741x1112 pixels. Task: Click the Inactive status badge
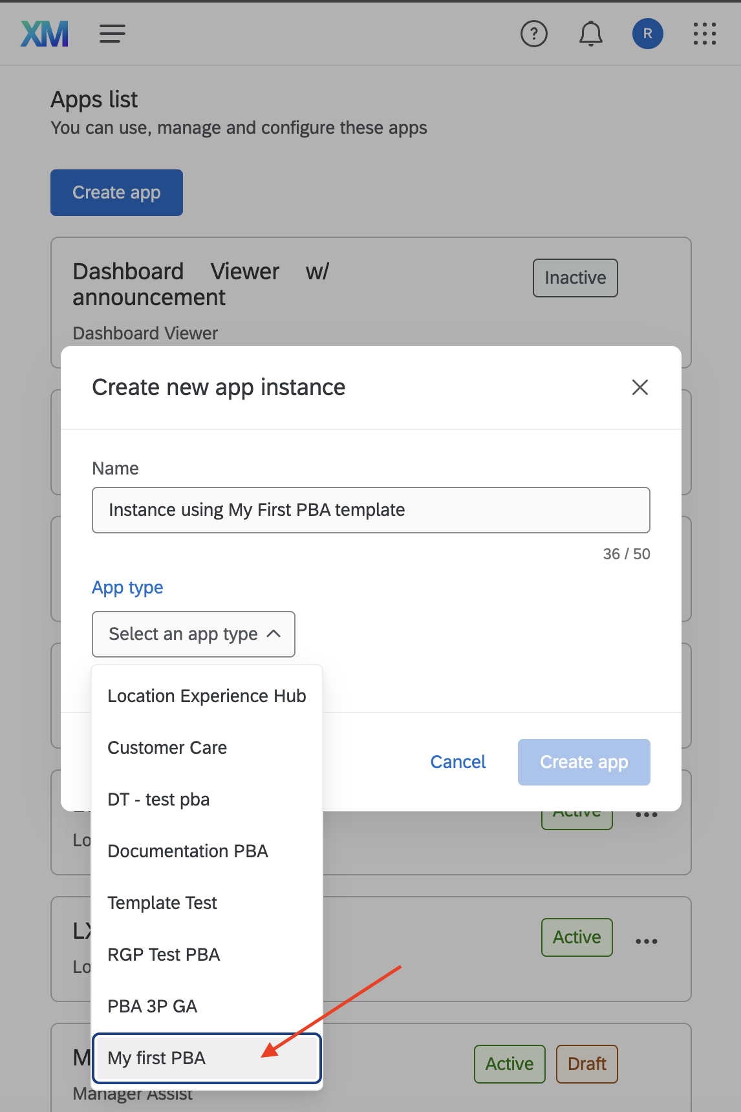click(x=575, y=278)
